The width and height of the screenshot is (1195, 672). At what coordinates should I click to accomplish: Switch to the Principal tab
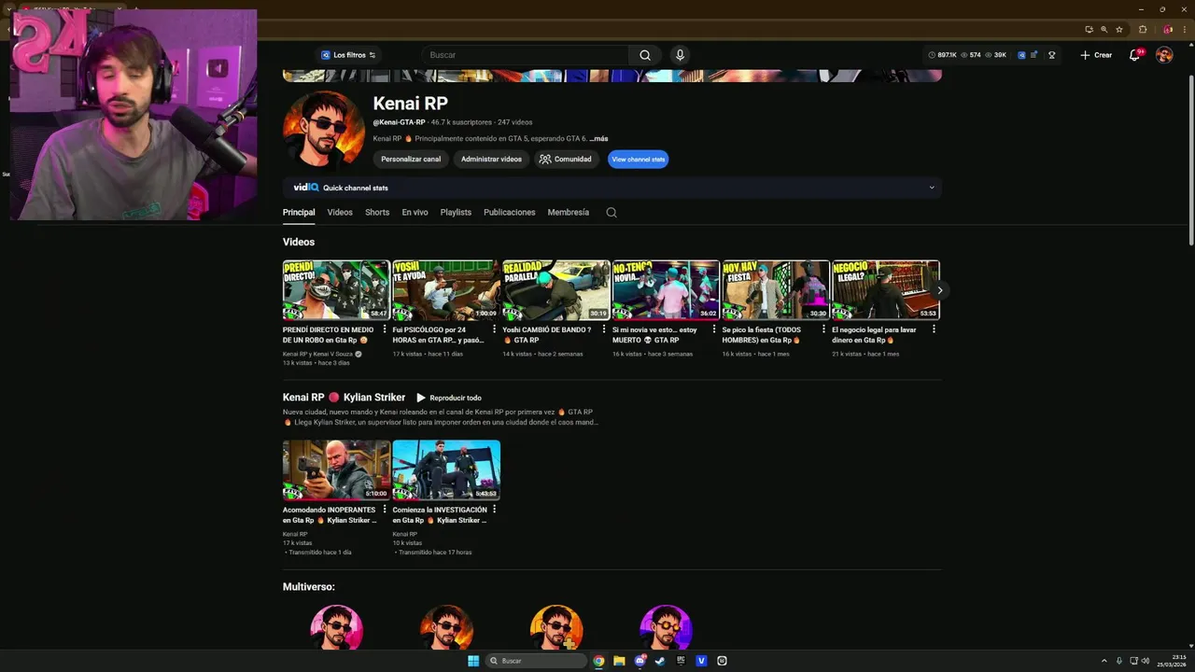tap(299, 212)
